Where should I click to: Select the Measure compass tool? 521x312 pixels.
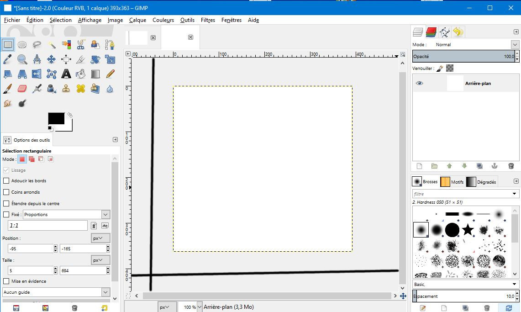pos(37,59)
